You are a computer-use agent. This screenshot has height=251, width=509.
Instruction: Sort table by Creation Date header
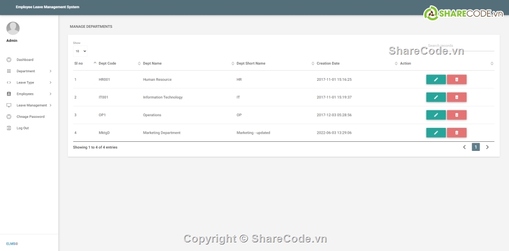click(328, 63)
